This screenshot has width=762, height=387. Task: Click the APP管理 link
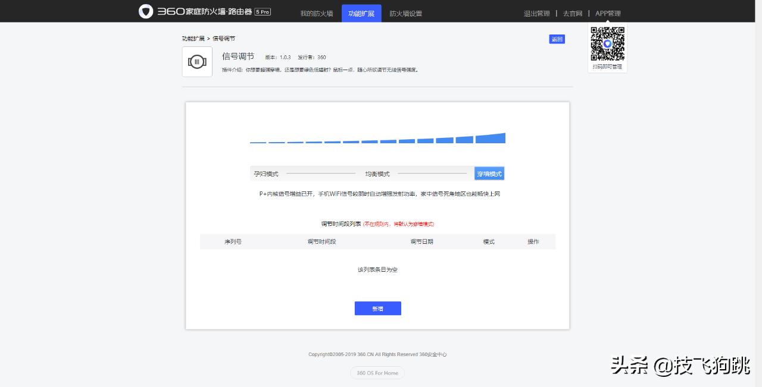click(608, 13)
